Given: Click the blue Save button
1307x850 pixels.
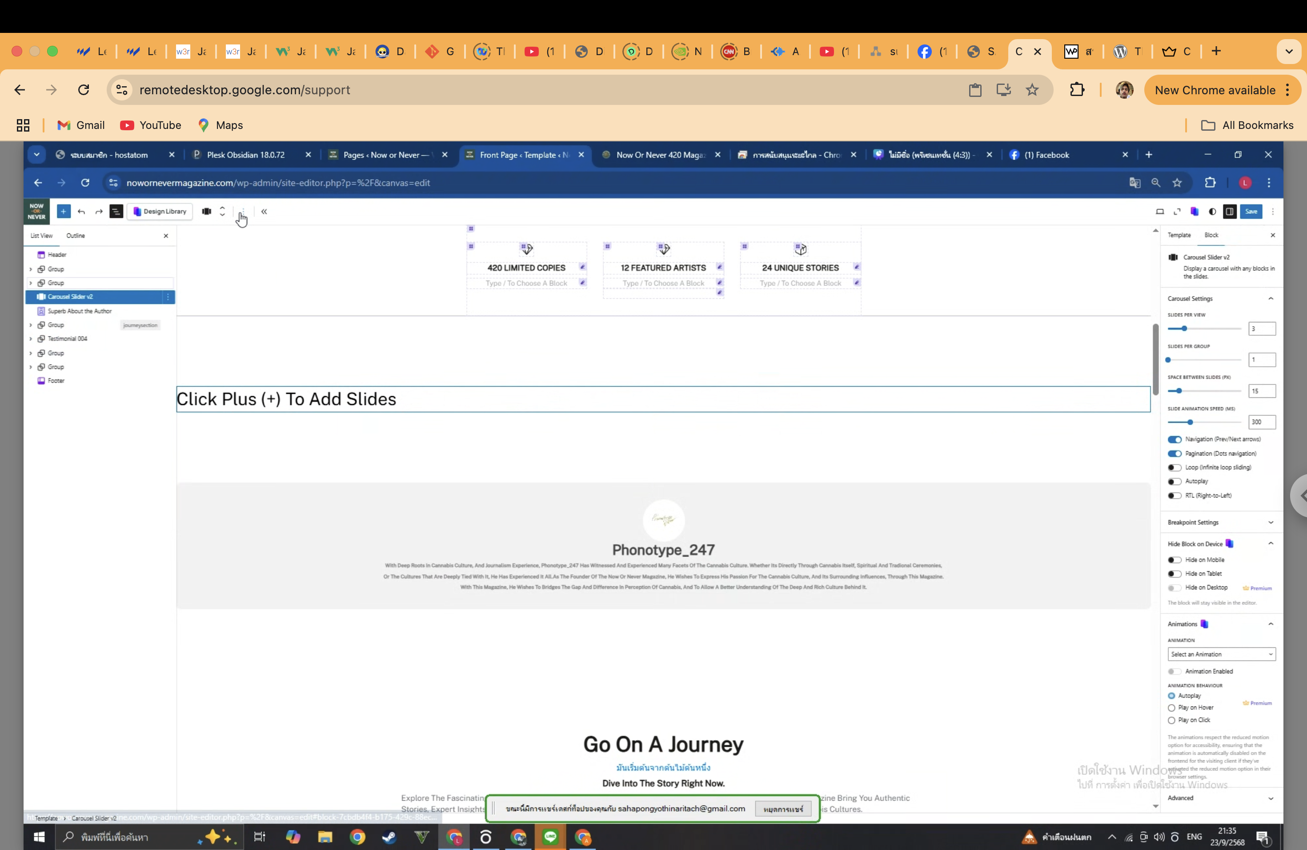Looking at the screenshot, I should point(1251,212).
